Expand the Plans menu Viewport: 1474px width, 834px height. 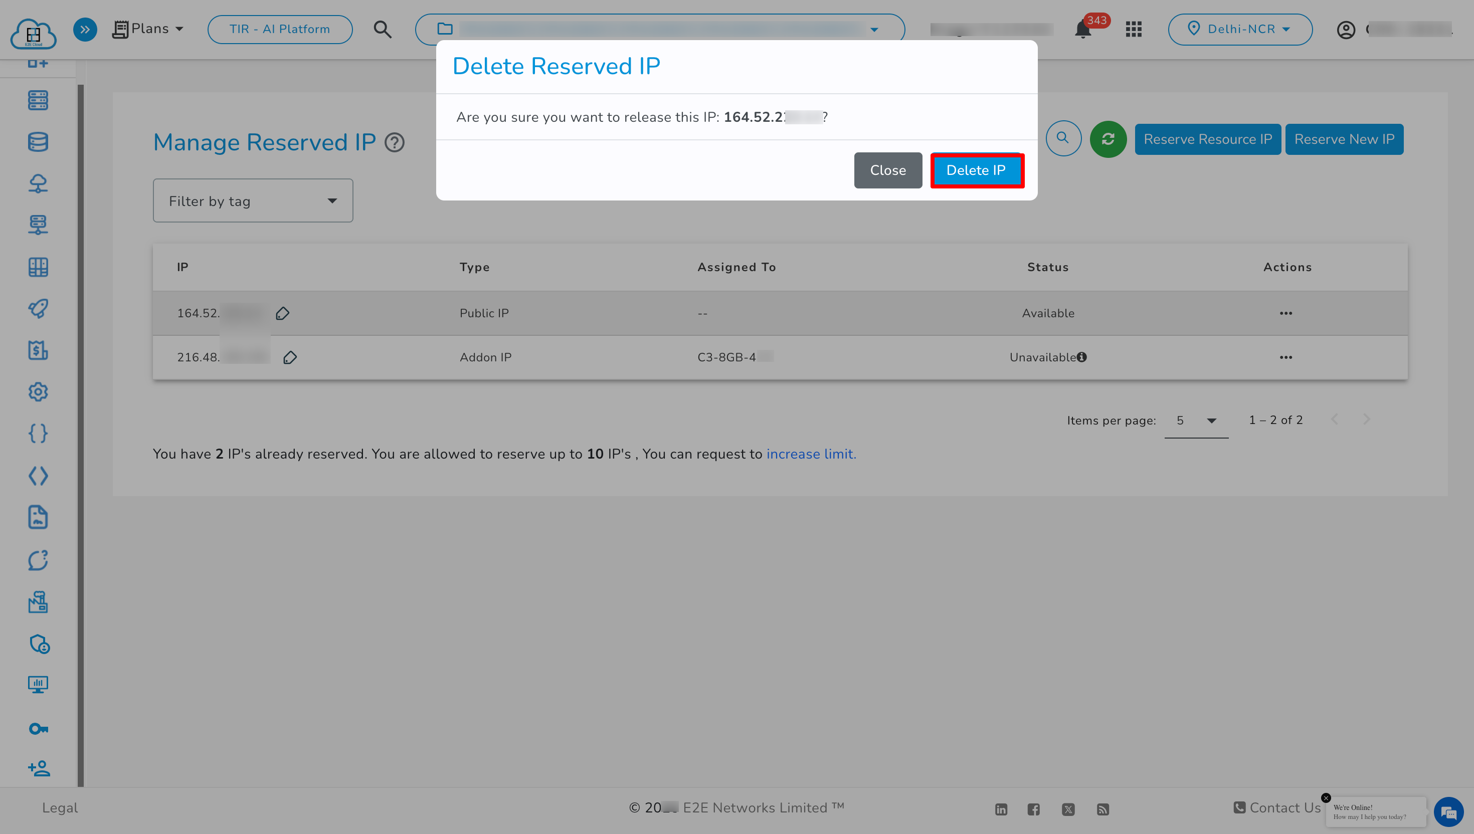click(x=148, y=28)
